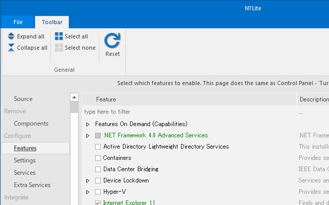Image resolution: width=329 pixels, height=205 pixels.
Task: Open the Settings sidebar page
Action: [x=25, y=160]
